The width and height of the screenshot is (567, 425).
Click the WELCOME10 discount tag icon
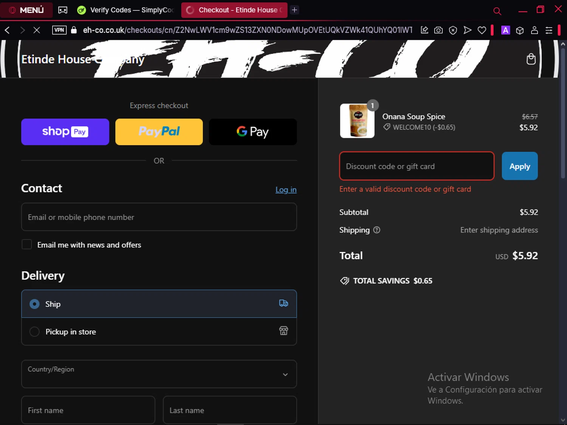tap(387, 127)
